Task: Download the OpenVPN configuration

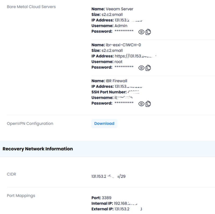Action: click(x=104, y=124)
